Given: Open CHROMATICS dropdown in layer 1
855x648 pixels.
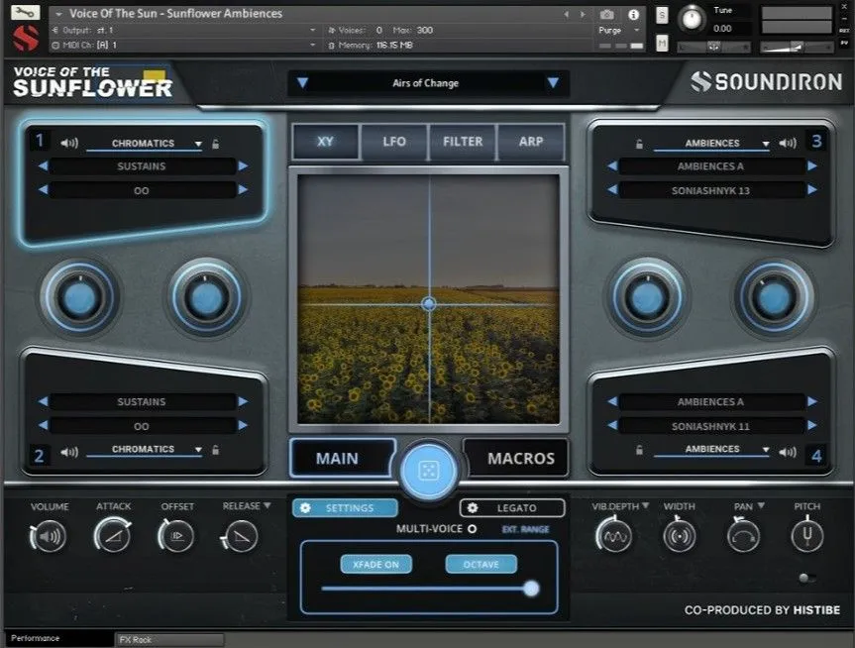Looking at the screenshot, I should [145, 144].
